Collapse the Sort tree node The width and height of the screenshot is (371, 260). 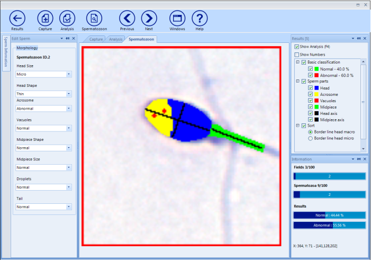point(297,125)
